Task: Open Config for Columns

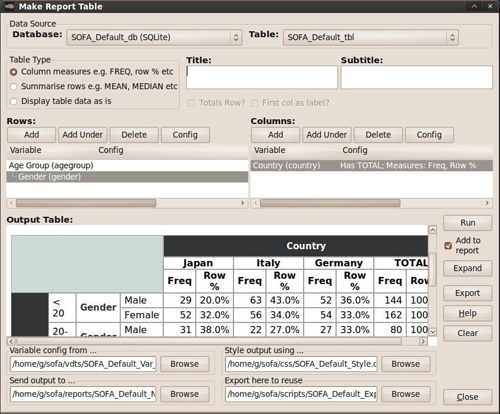Action: click(429, 135)
